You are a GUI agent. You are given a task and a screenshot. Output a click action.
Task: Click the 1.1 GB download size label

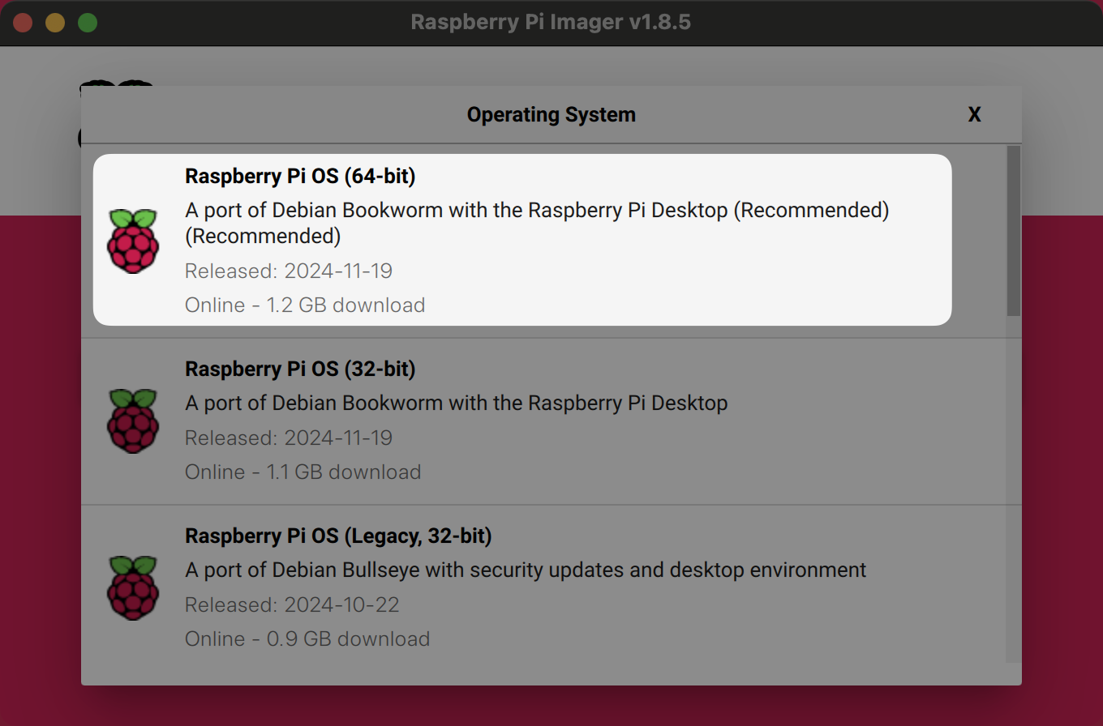click(303, 472)
